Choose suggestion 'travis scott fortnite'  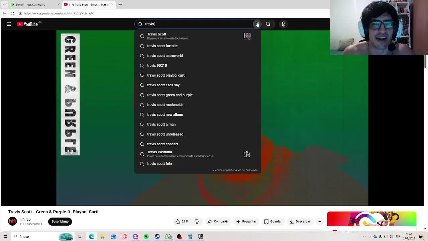pyautogui.click(x=197, y=46)
